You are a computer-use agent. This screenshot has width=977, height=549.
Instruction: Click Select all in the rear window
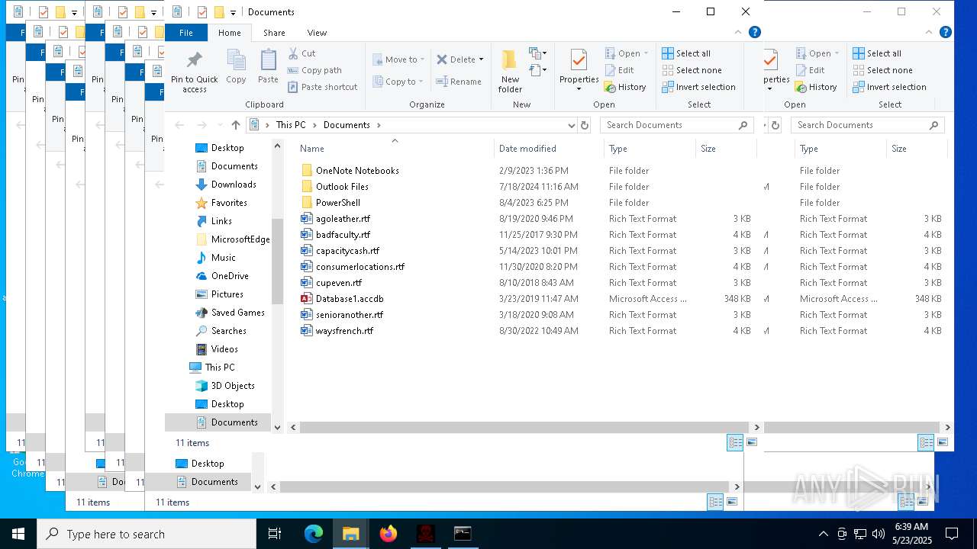pos(877,53)
